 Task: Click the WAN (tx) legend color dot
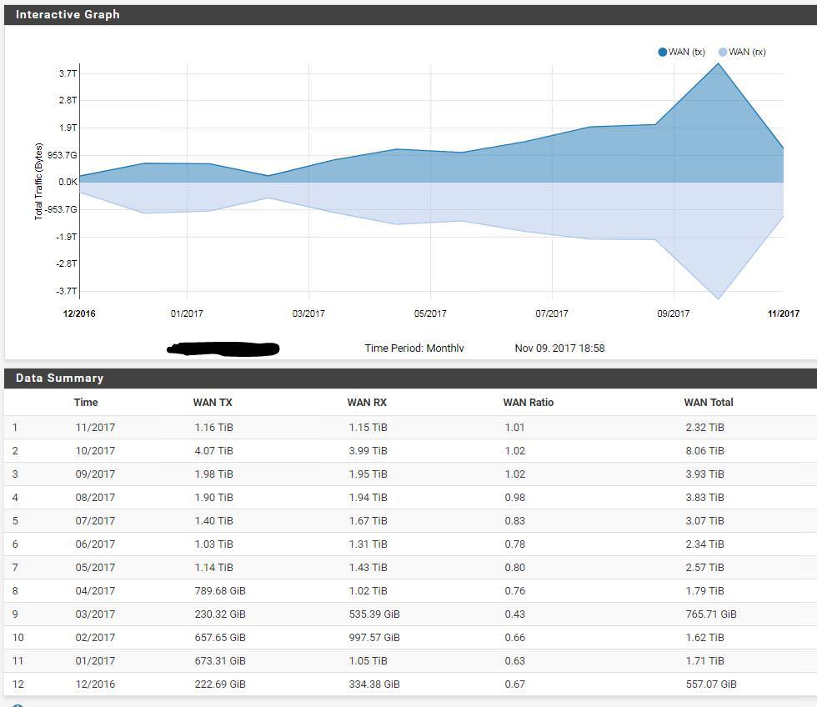click(661, 51)
